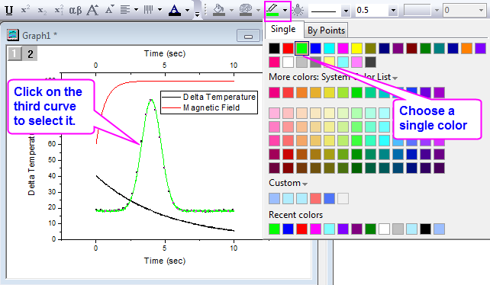Pick the white swatch in second row
This screenshot has height=285, width=490.
pos(288,62)
